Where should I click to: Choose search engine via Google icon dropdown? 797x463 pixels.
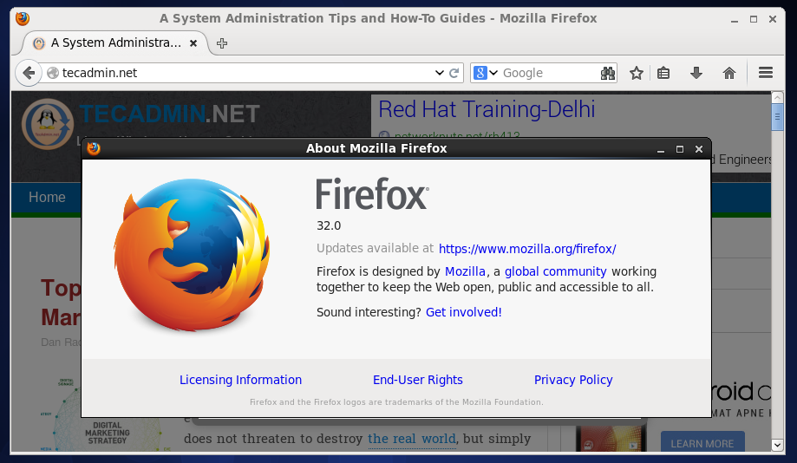[x=486, y=73]
